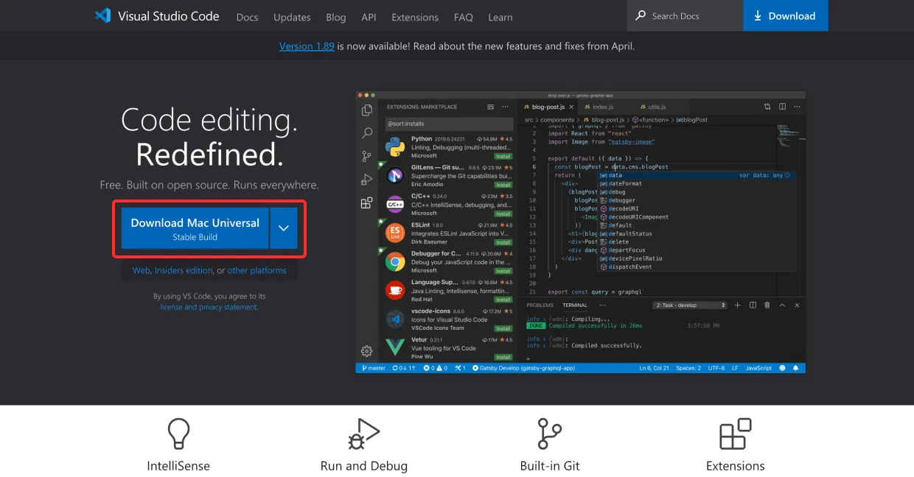The width and height of the screenshot is (914, 477).
Task: Install the ESLint extension
Action: pyautogui.click(x=503, y=242)
